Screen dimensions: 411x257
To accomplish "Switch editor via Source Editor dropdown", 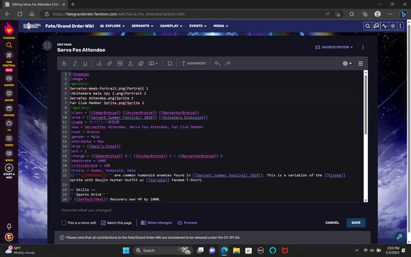I will (334, 47).
